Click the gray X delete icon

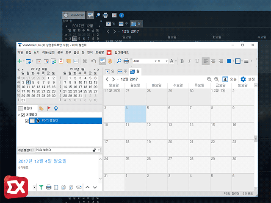[85, 61]
